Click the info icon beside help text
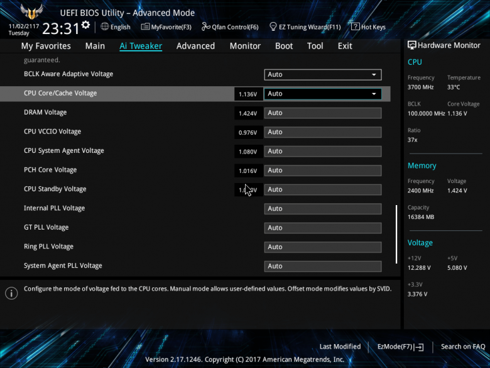This screenshot has width=490, height=368. point(11,293)
